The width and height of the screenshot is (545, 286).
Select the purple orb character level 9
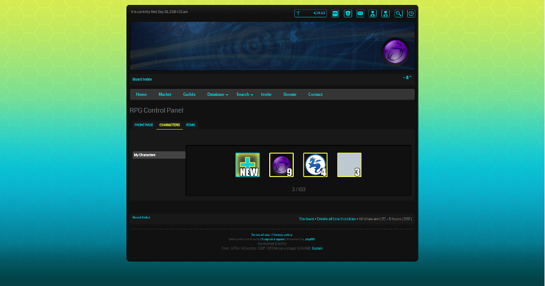pos(281,165)
